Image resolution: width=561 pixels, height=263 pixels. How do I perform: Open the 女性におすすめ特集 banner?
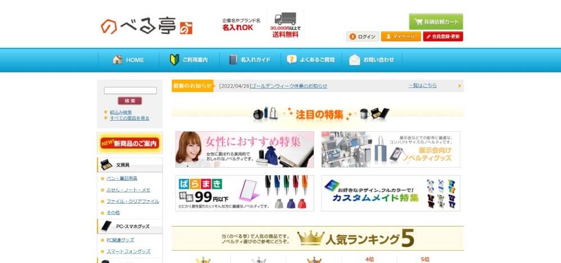pos(245,150)
